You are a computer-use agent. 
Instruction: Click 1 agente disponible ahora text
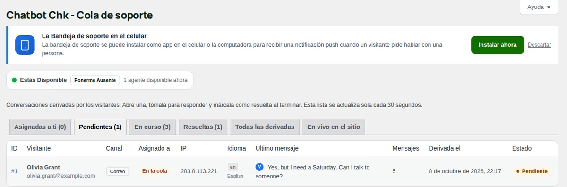pos(155,80)
